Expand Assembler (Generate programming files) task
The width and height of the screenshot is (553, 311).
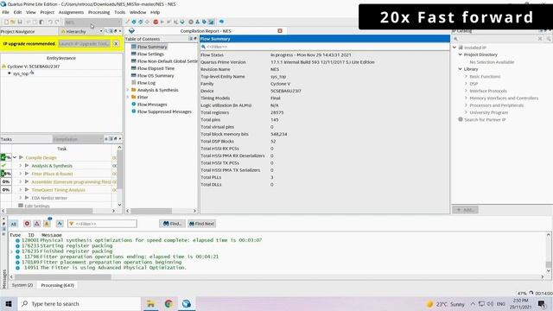coord(20,181)
